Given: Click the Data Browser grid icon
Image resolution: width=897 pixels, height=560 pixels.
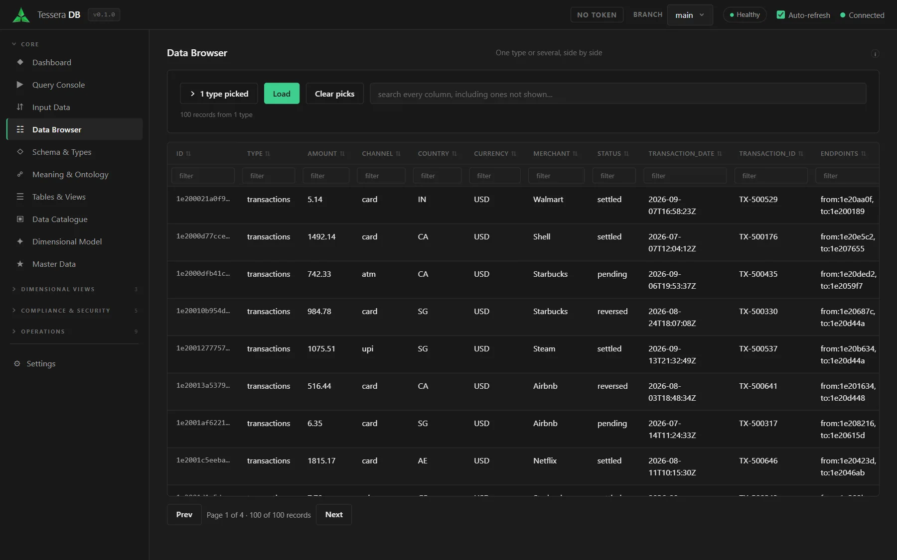Looking at the screenshot, I should (20, 129).
